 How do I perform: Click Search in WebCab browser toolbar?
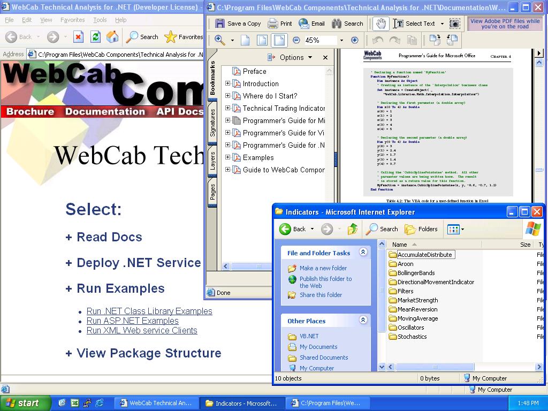[x=142, y=37]
